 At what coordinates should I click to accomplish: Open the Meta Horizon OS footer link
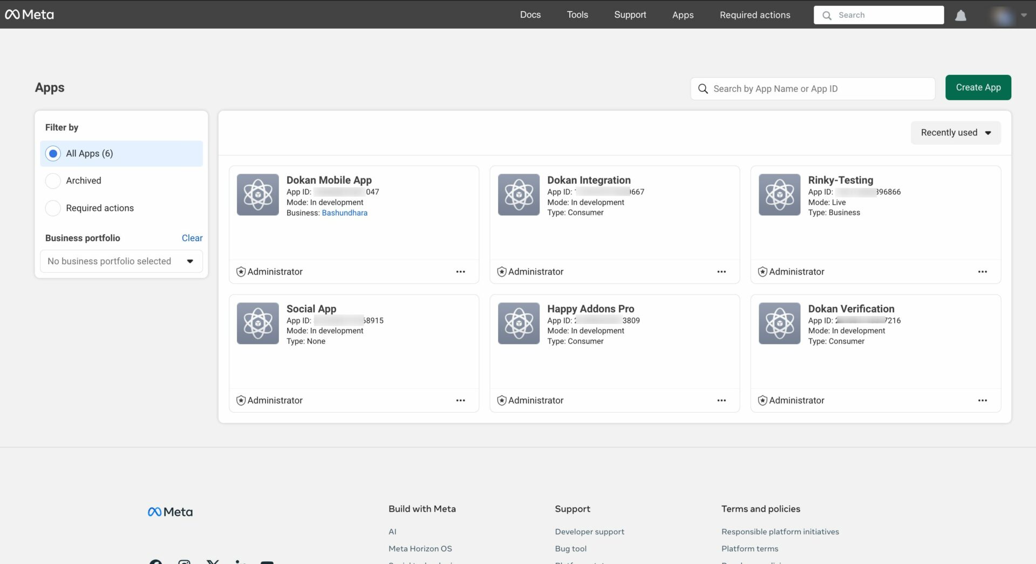point(420,549)
